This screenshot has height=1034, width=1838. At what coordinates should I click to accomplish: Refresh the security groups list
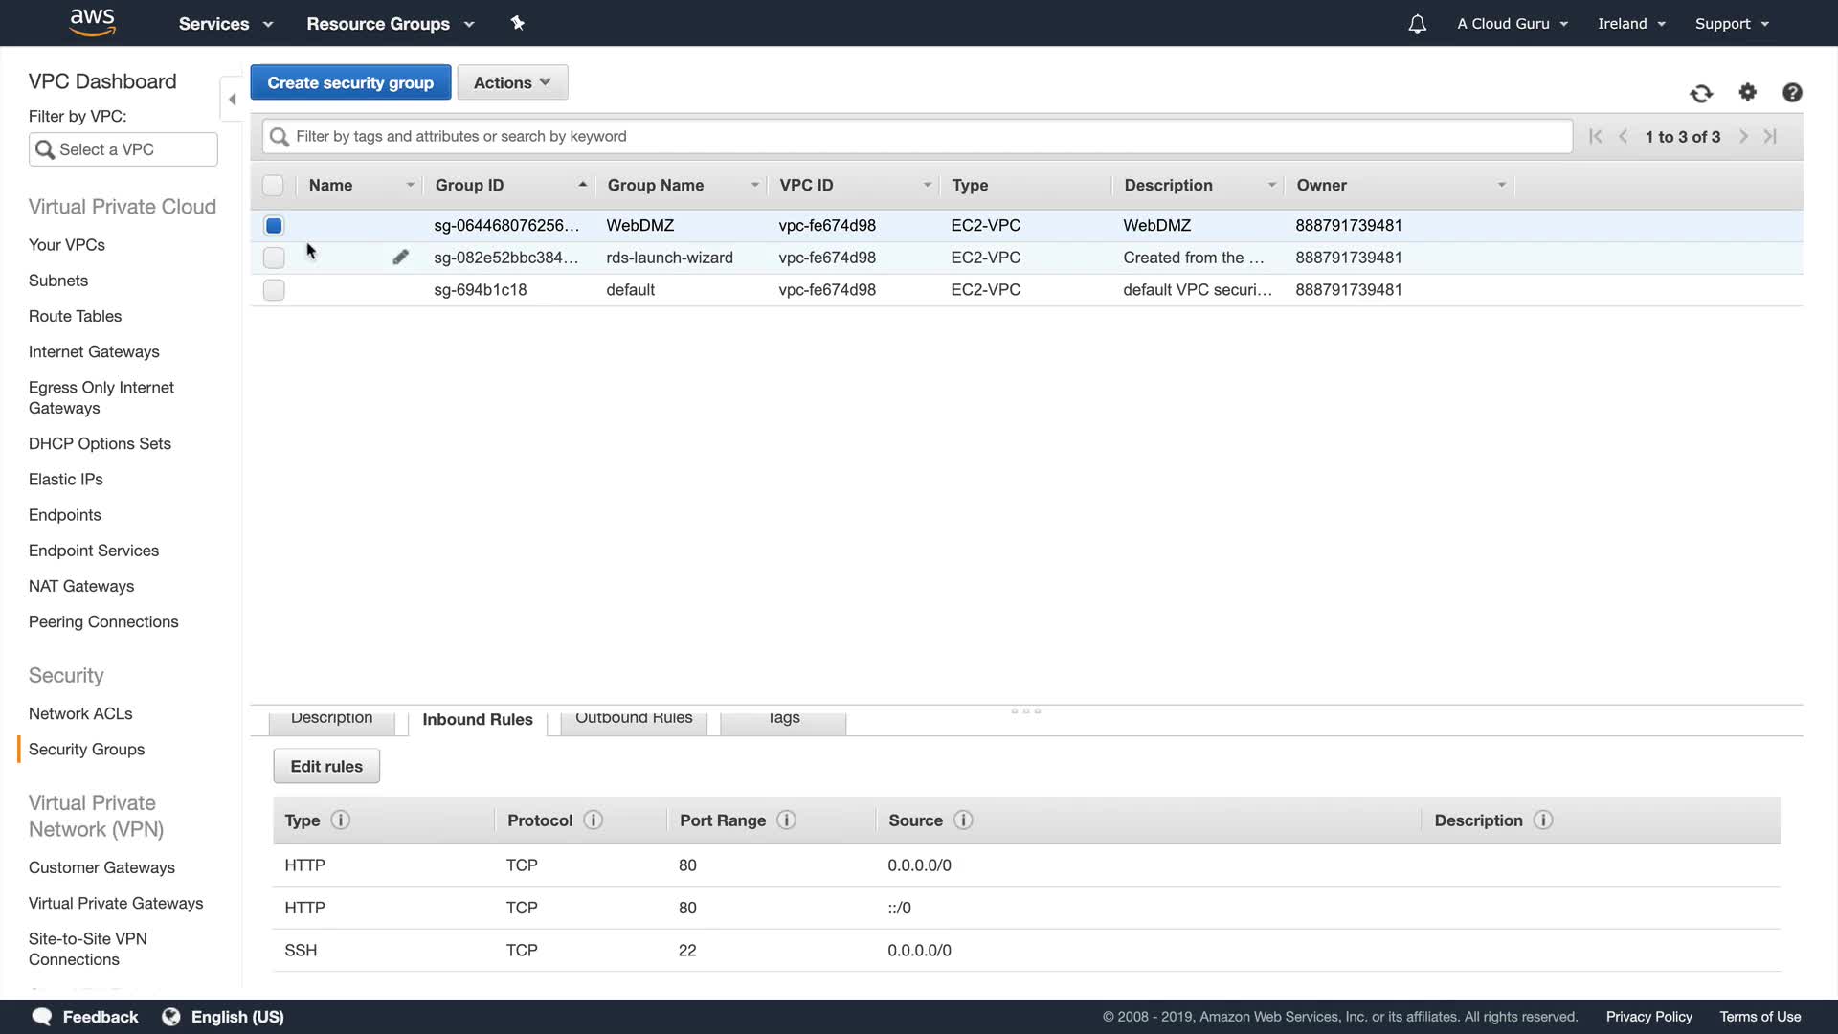pyautogui.click(x=1701, y=93)
